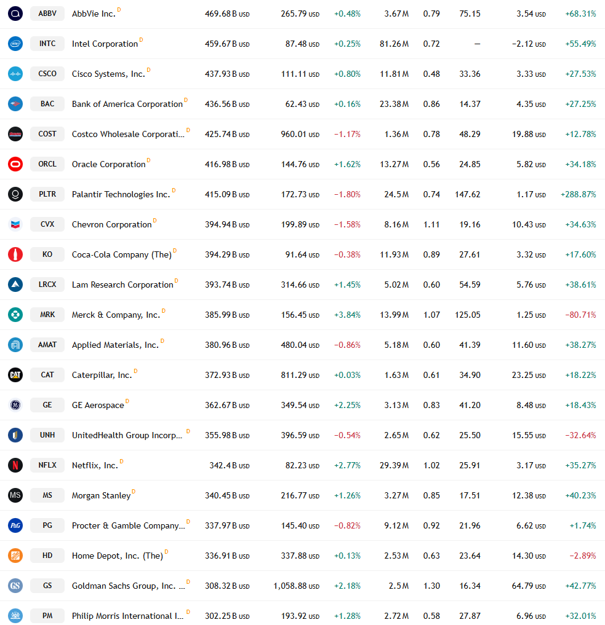
Task: Click the AbbVie company logo icon
Action: (x=15, y=14)
